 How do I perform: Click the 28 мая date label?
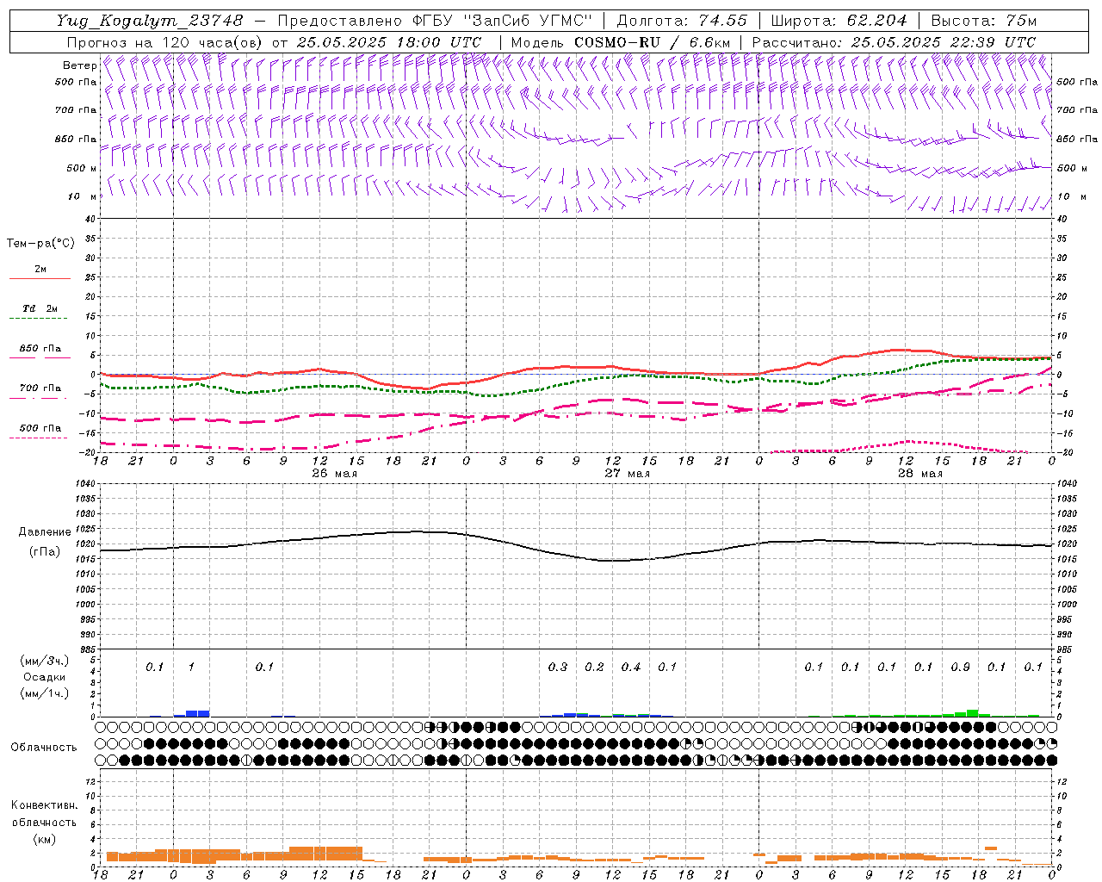point(920,474)
